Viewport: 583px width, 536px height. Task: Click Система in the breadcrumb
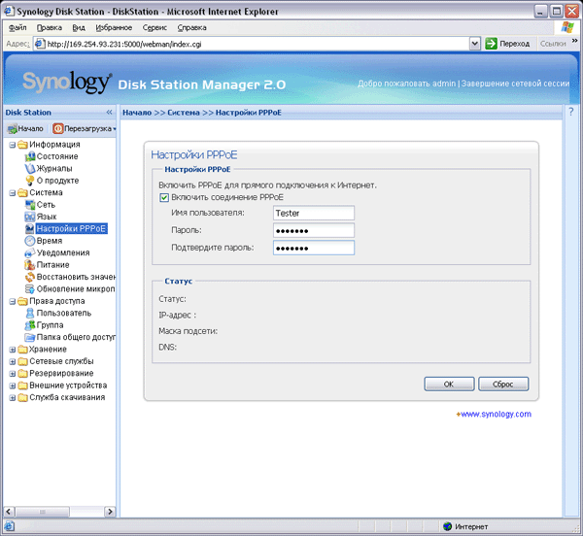(184, 113)
